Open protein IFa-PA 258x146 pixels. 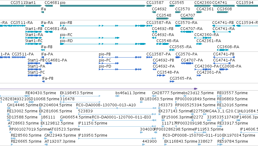click(x=47, y=54)
